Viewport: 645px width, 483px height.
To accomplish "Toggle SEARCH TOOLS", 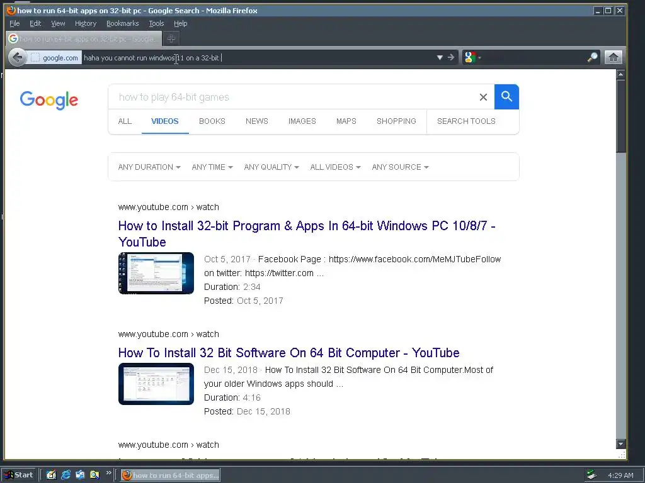I will pyautogui.click(x=466, y=121).
